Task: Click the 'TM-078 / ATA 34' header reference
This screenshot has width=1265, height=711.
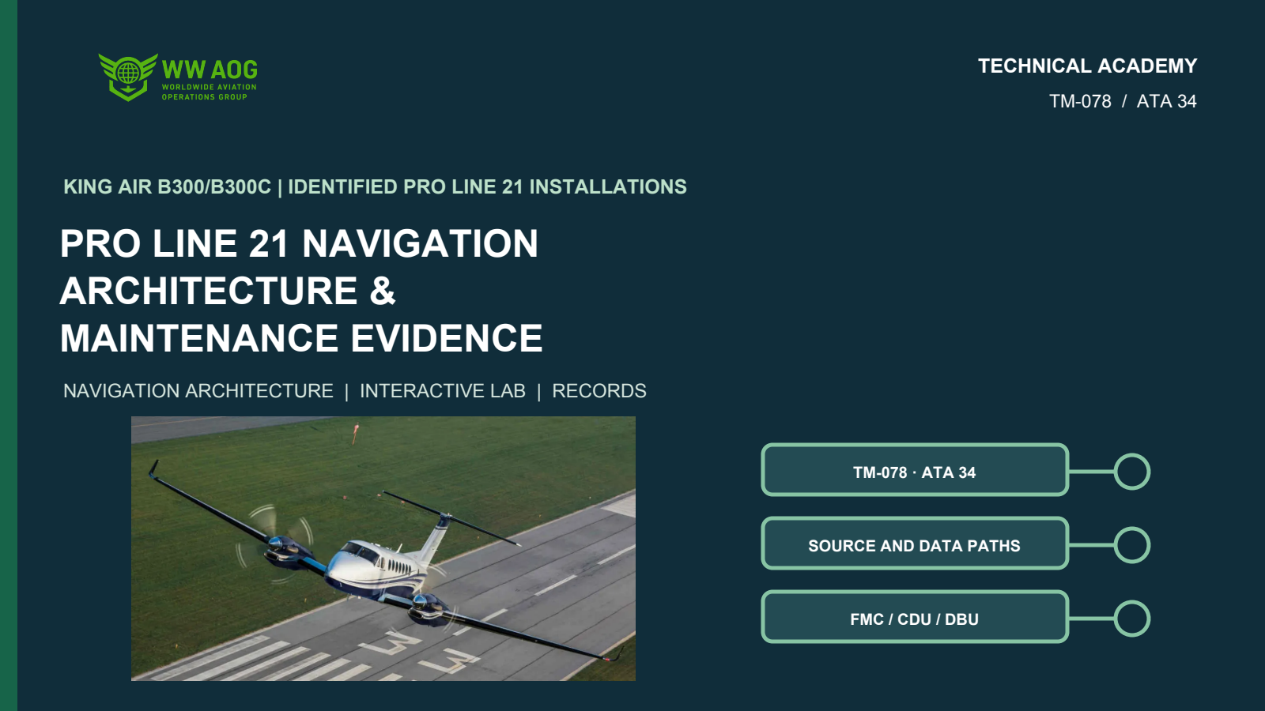Action: (1123, 101)
